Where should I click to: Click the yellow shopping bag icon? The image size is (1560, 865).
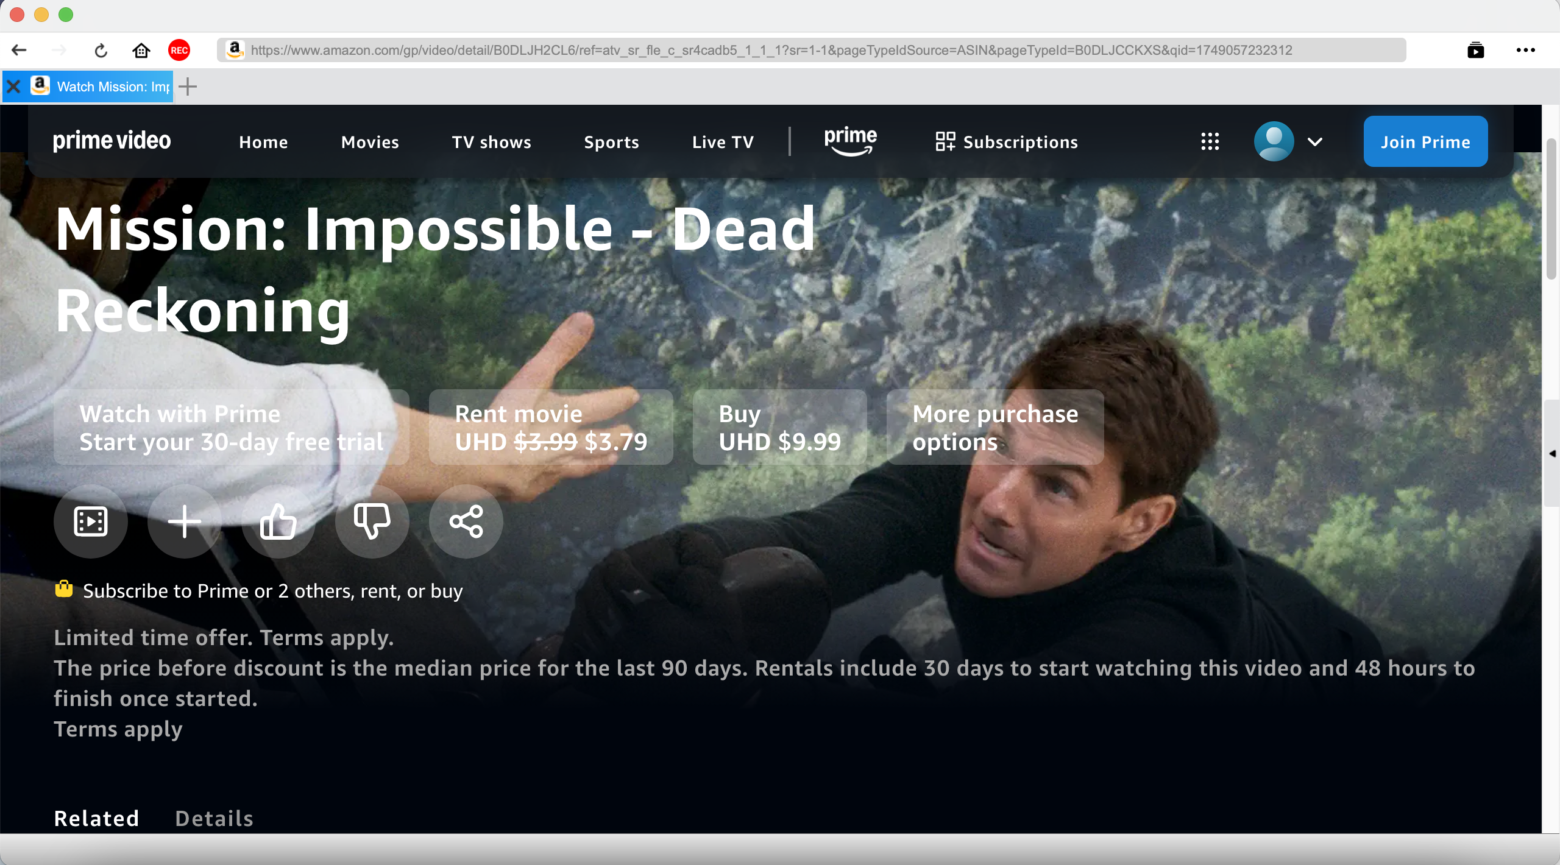tap(63, 589)
